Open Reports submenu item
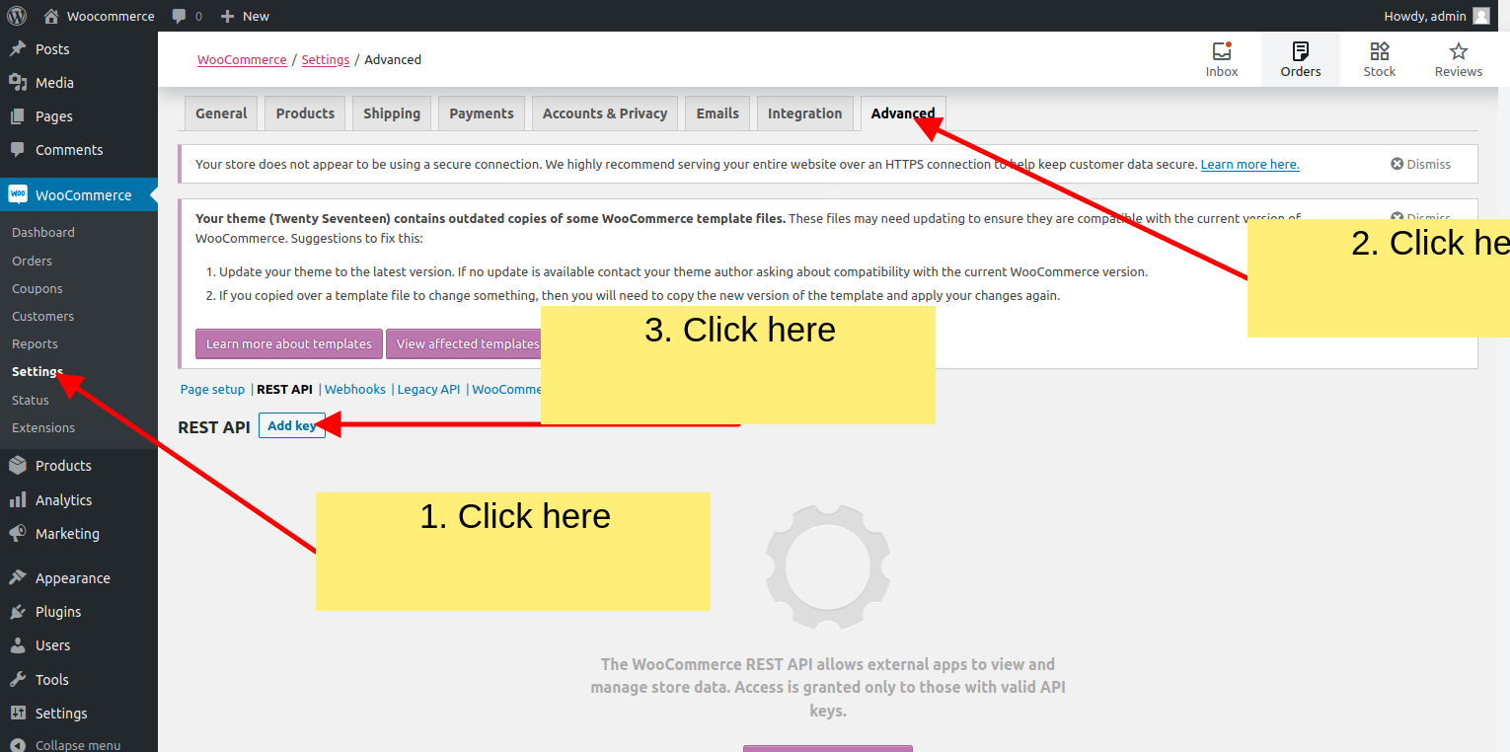The width and height of the screenshot is (1510, 752). pos(35,343)
